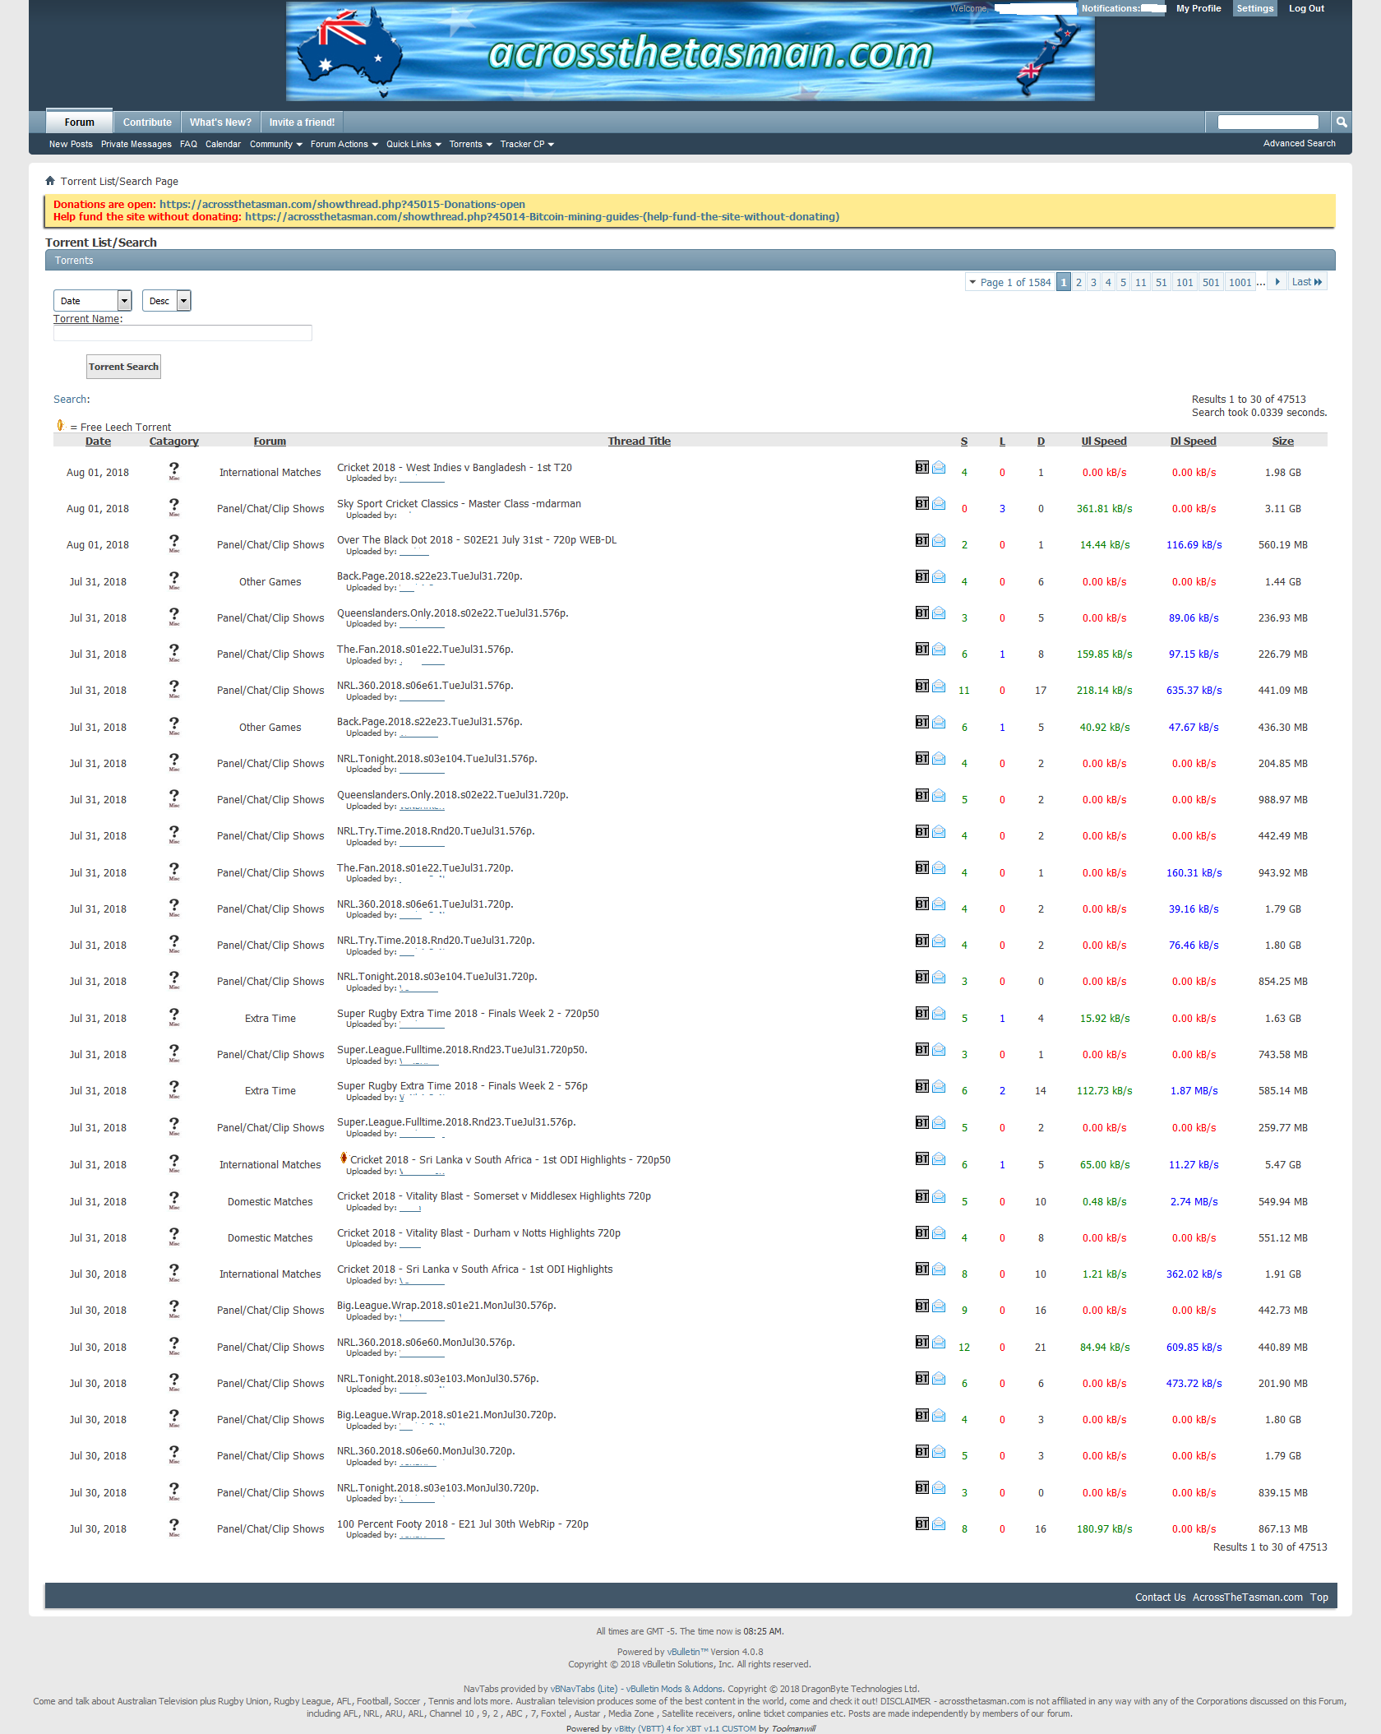Sort by Size column header
Viewport: 1381px width, 1734px height.
(1282, 442)
